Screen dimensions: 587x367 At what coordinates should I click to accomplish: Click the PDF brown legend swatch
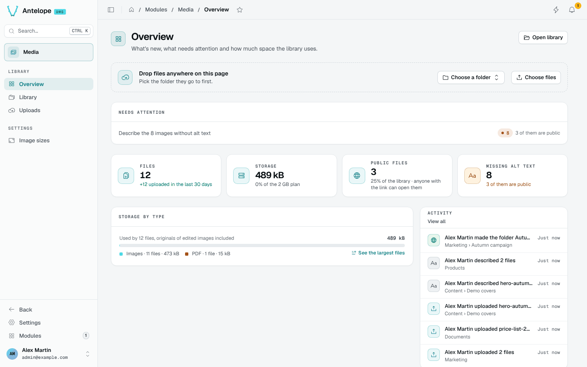click(x=187, y=254)
